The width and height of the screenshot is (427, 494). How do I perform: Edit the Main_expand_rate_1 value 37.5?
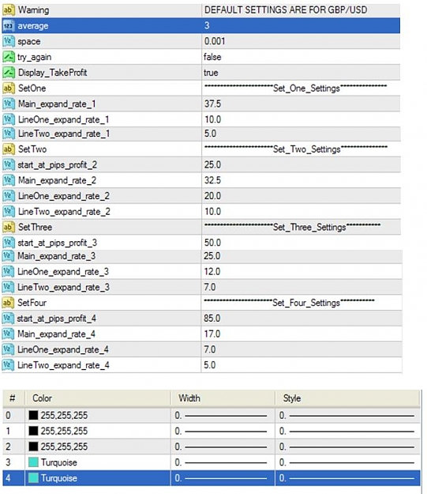(x=301, y=104)
